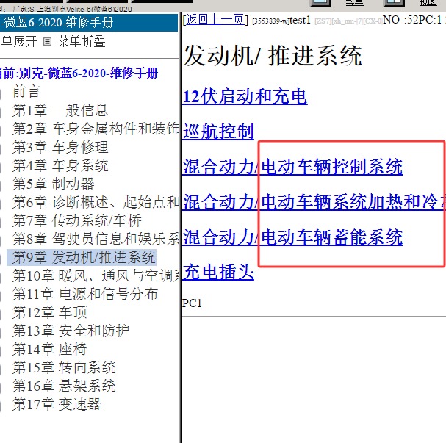The image size is (446, 443).
Task: Select 第11章 电源和信号分布
Action: coord(84,294)
